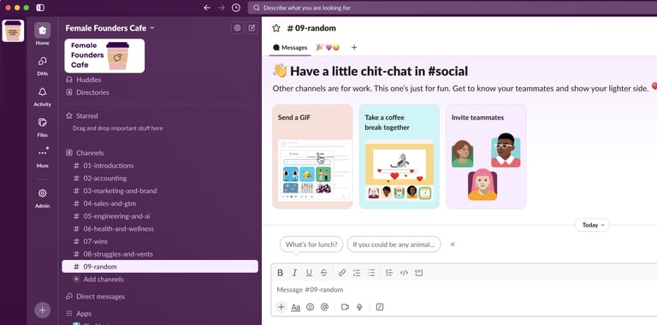Go back with the left arrow
Viewport: 657px width, 325px height.
click(206, 8)
